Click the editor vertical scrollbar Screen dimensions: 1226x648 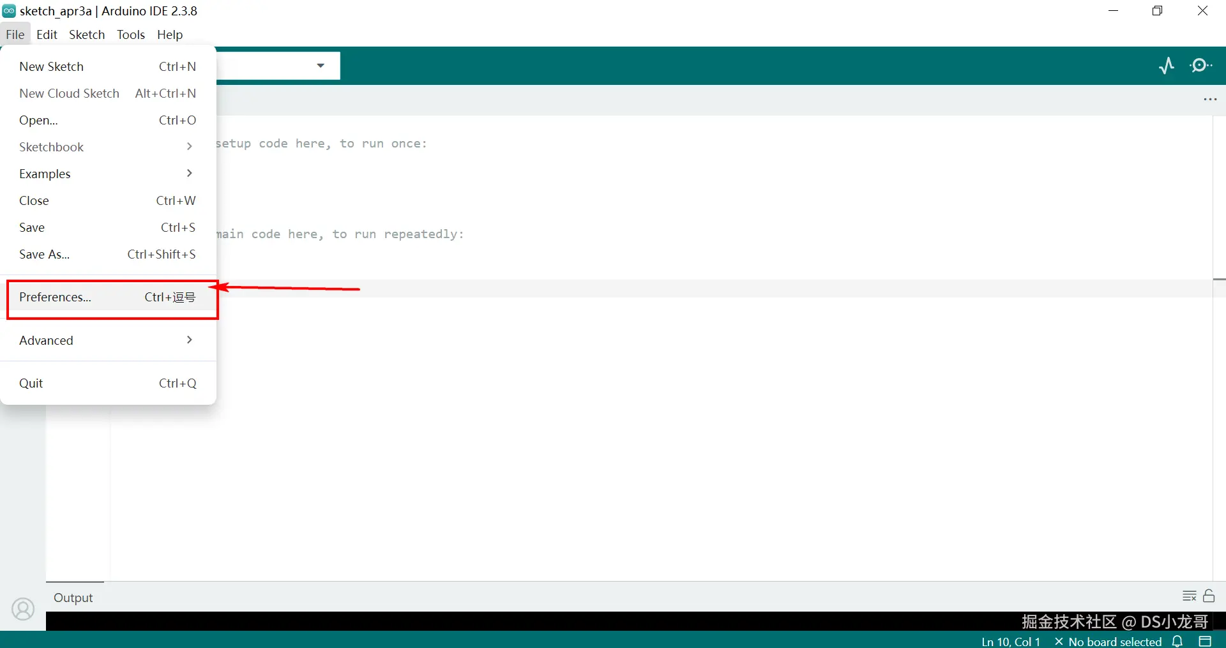(x=1218, y=348)
